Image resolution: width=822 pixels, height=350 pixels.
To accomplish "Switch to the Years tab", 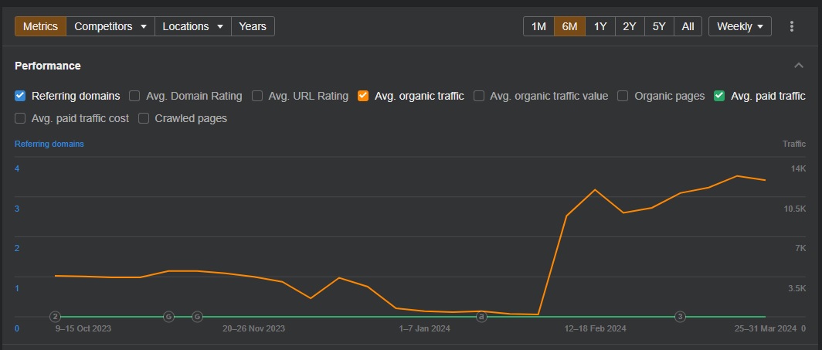I will click(x=253, y=26).
